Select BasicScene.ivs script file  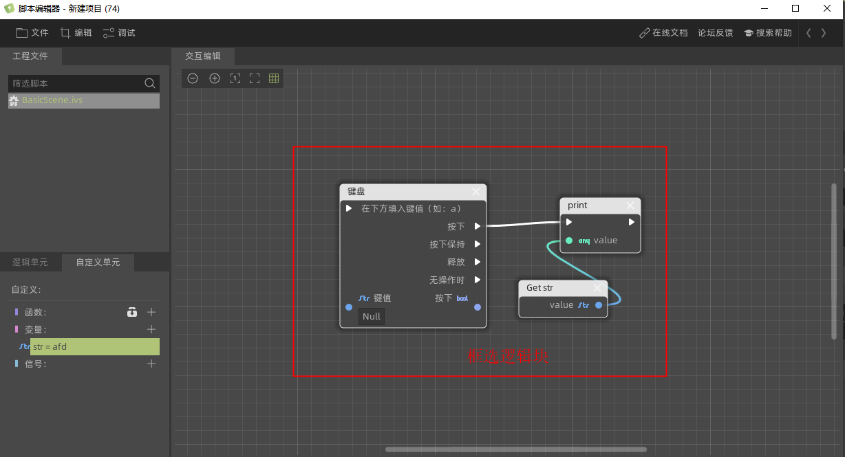[84, 100]
